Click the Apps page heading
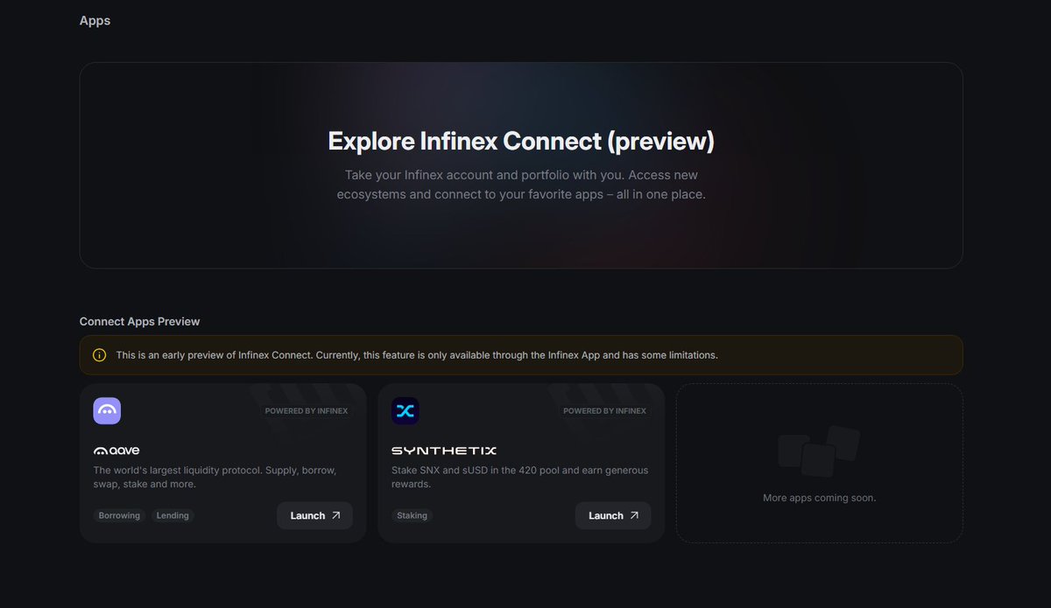Viewport: 1051px width, 608px height. tap(95, 20)
